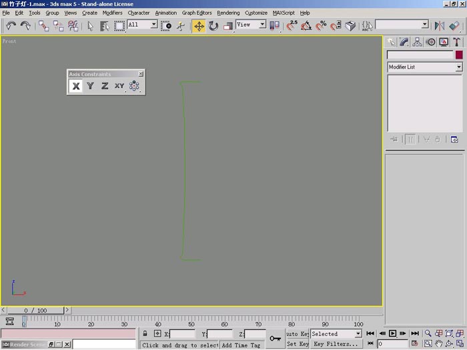Image resolution: width=467 pixels, height=350 pixels.
Task: Click snaps use axis constraints icon
Action: tap(134, 86)
